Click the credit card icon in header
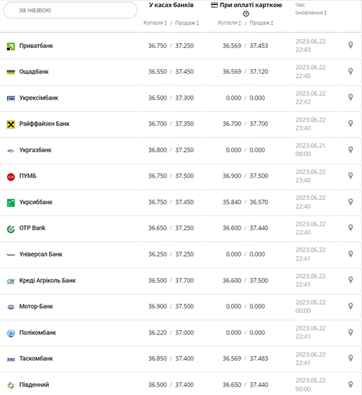 (x=214, y=5)
